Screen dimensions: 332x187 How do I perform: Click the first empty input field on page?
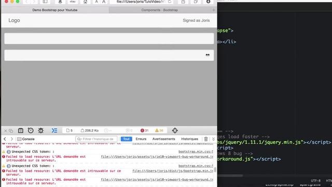109,38
